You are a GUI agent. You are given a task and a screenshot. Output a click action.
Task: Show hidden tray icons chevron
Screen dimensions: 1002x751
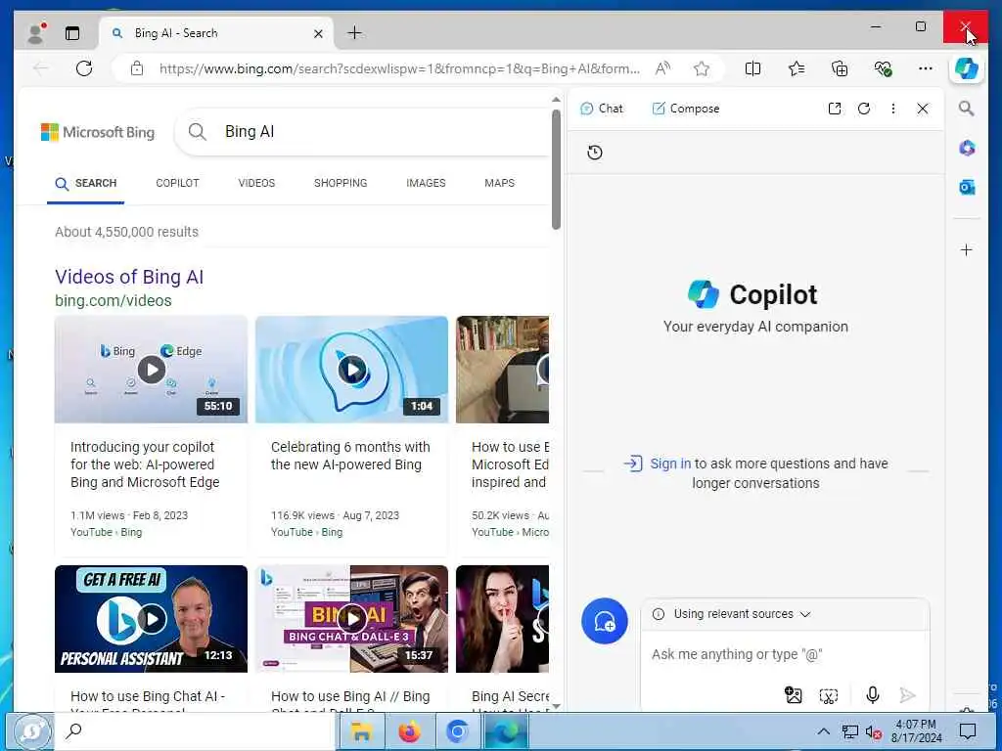823,731
